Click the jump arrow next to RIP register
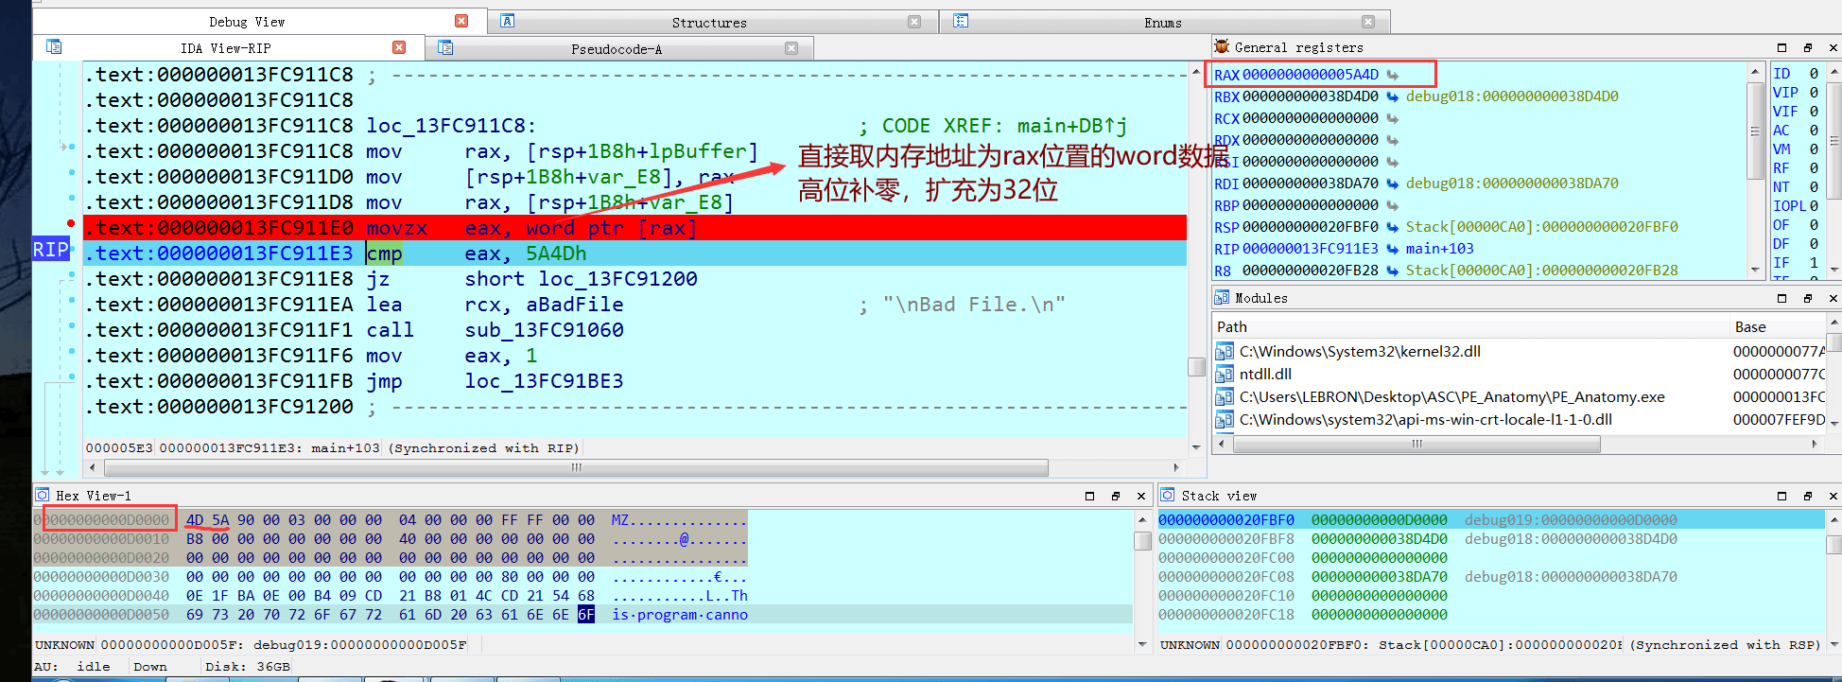Viewport: 1842px width, 682px height. (x=1393, y=250)
